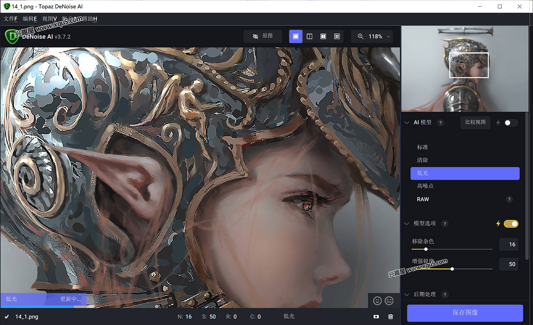
Task: Click the 比较视图 button
Action: [475, 122]
